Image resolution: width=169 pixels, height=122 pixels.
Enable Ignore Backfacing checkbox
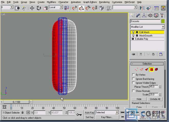click(133, 79)
